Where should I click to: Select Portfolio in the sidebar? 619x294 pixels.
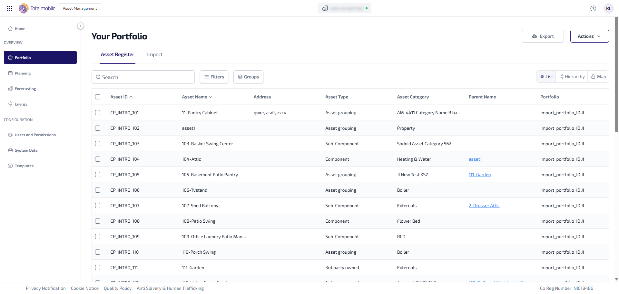tap(40, 57)
